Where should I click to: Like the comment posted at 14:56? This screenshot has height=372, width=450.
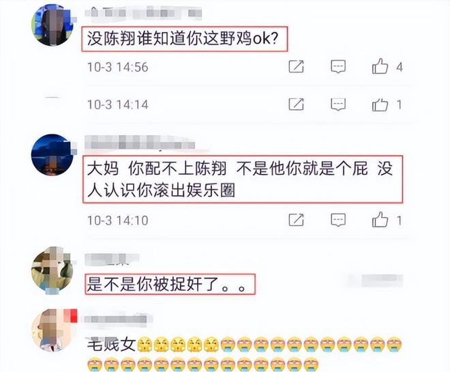point(380,67)
